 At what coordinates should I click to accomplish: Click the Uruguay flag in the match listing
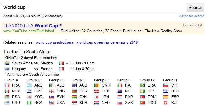point(7,69)
